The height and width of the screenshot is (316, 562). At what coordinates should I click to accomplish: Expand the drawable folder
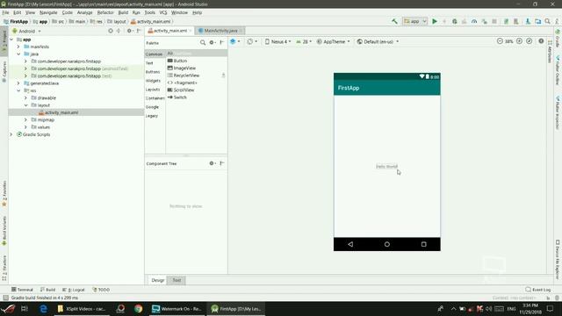tap(25, 97)
